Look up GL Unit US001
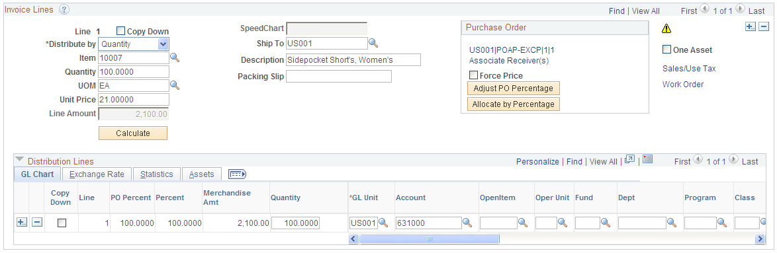This screenshot has height=253, width=777. [x=383, y=223]
